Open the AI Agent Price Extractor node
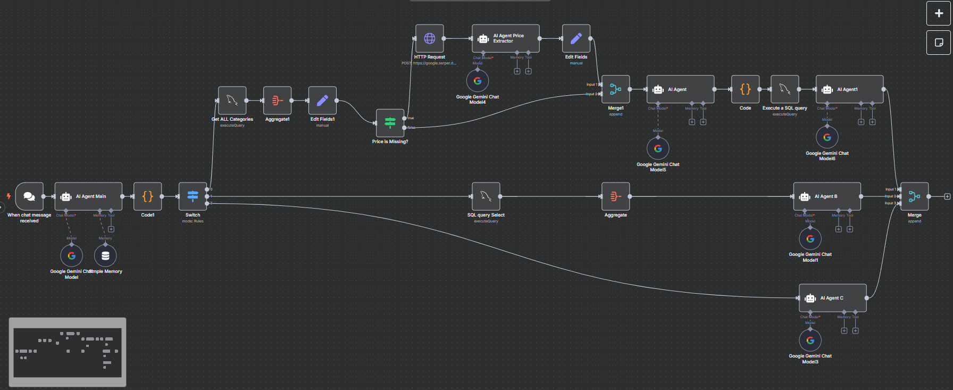Viewport: 953px width, 390px height. 506,38
